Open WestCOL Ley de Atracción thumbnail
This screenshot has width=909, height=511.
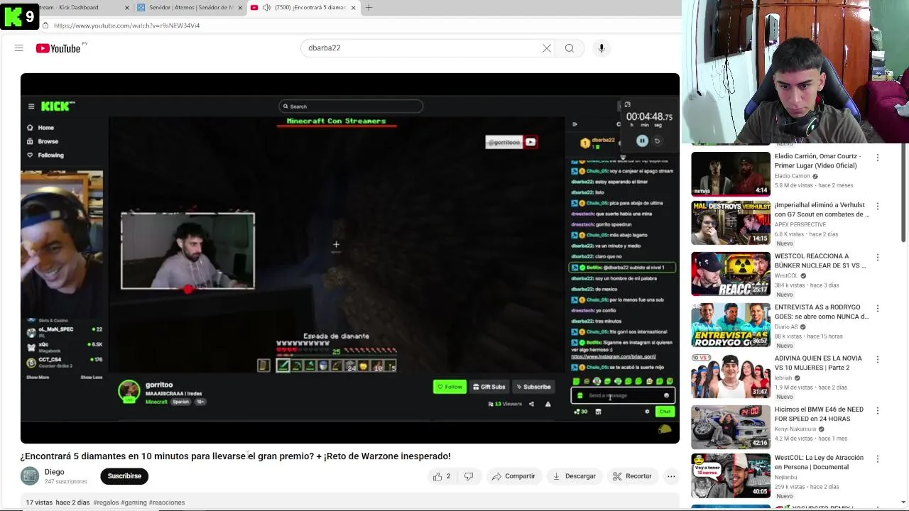(x=731, y=476)
